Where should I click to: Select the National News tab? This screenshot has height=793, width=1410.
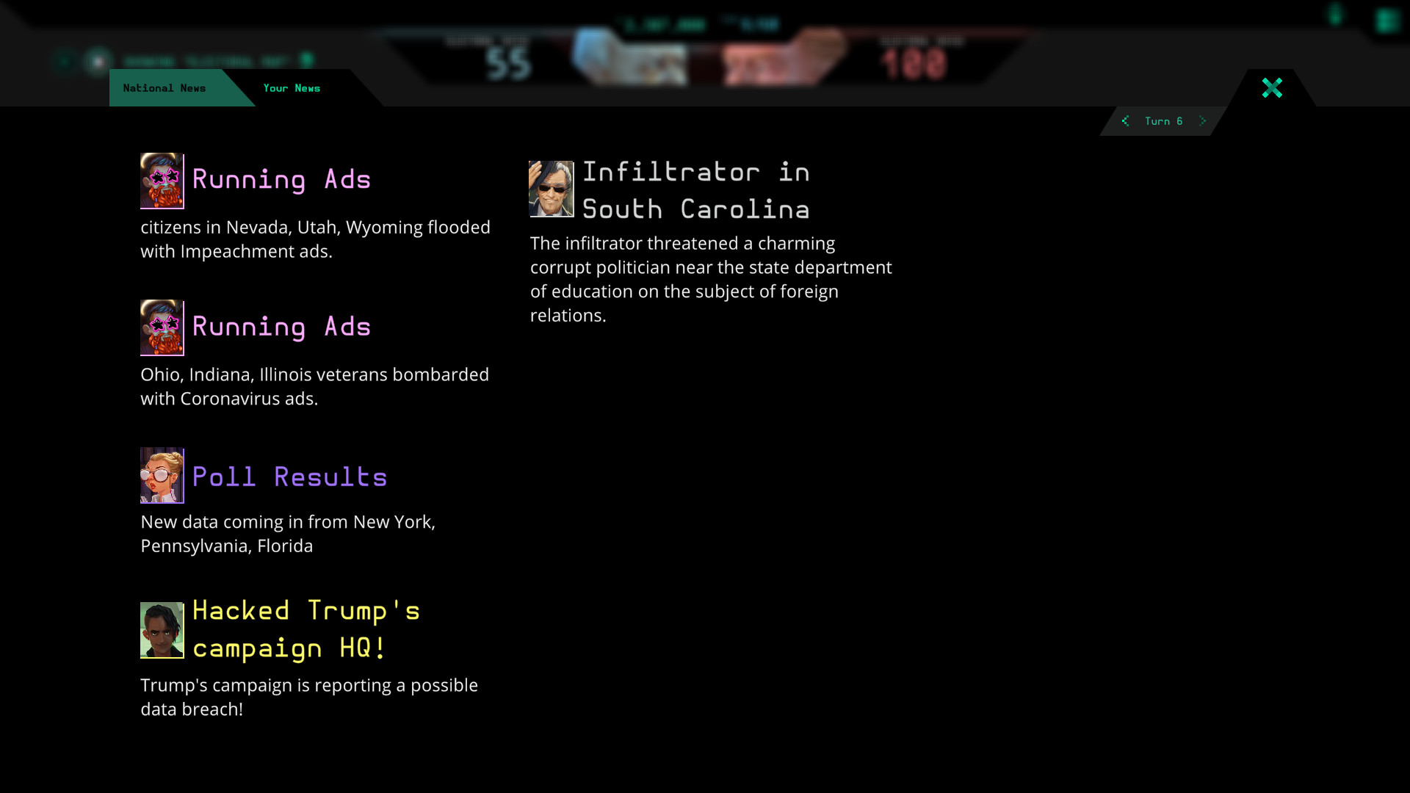coord(164,88)
